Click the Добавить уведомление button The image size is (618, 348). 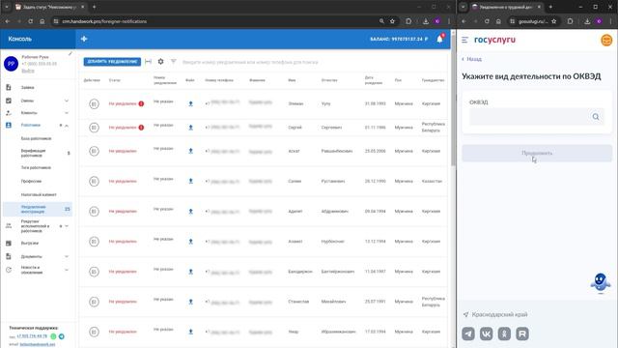pyautogui.click(x=112, y=62)
